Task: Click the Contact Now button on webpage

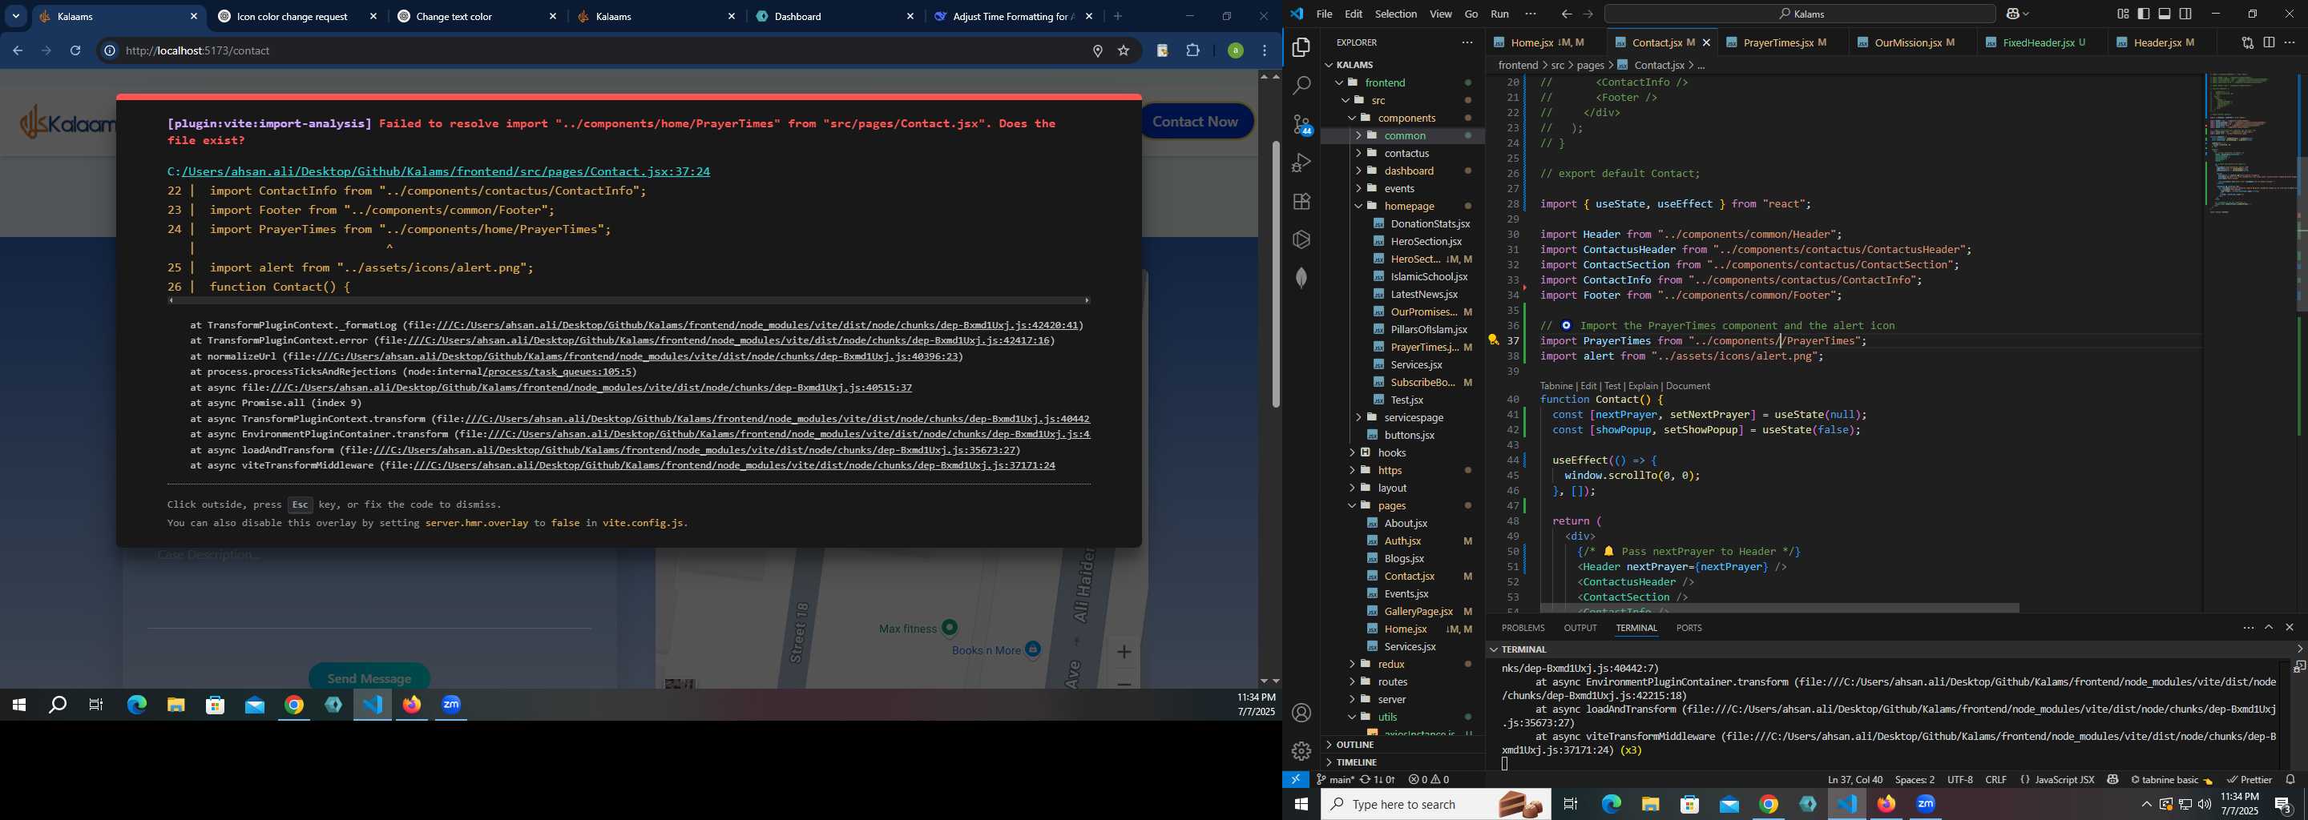Action: tap(1195, 122)
